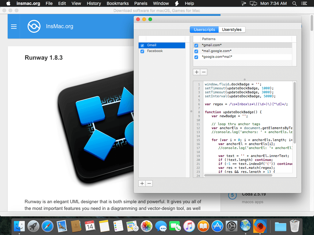The width and height of the screenshot is (314, 235).
Task: Open the Window menu
Action: pyautogui.click(x=161, y=3)
